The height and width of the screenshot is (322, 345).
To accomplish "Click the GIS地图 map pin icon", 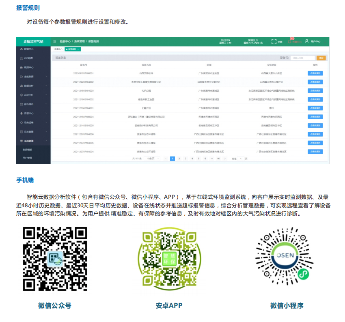I will (22, 58).
